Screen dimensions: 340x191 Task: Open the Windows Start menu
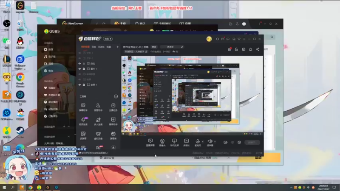click(x=4, y=187)
